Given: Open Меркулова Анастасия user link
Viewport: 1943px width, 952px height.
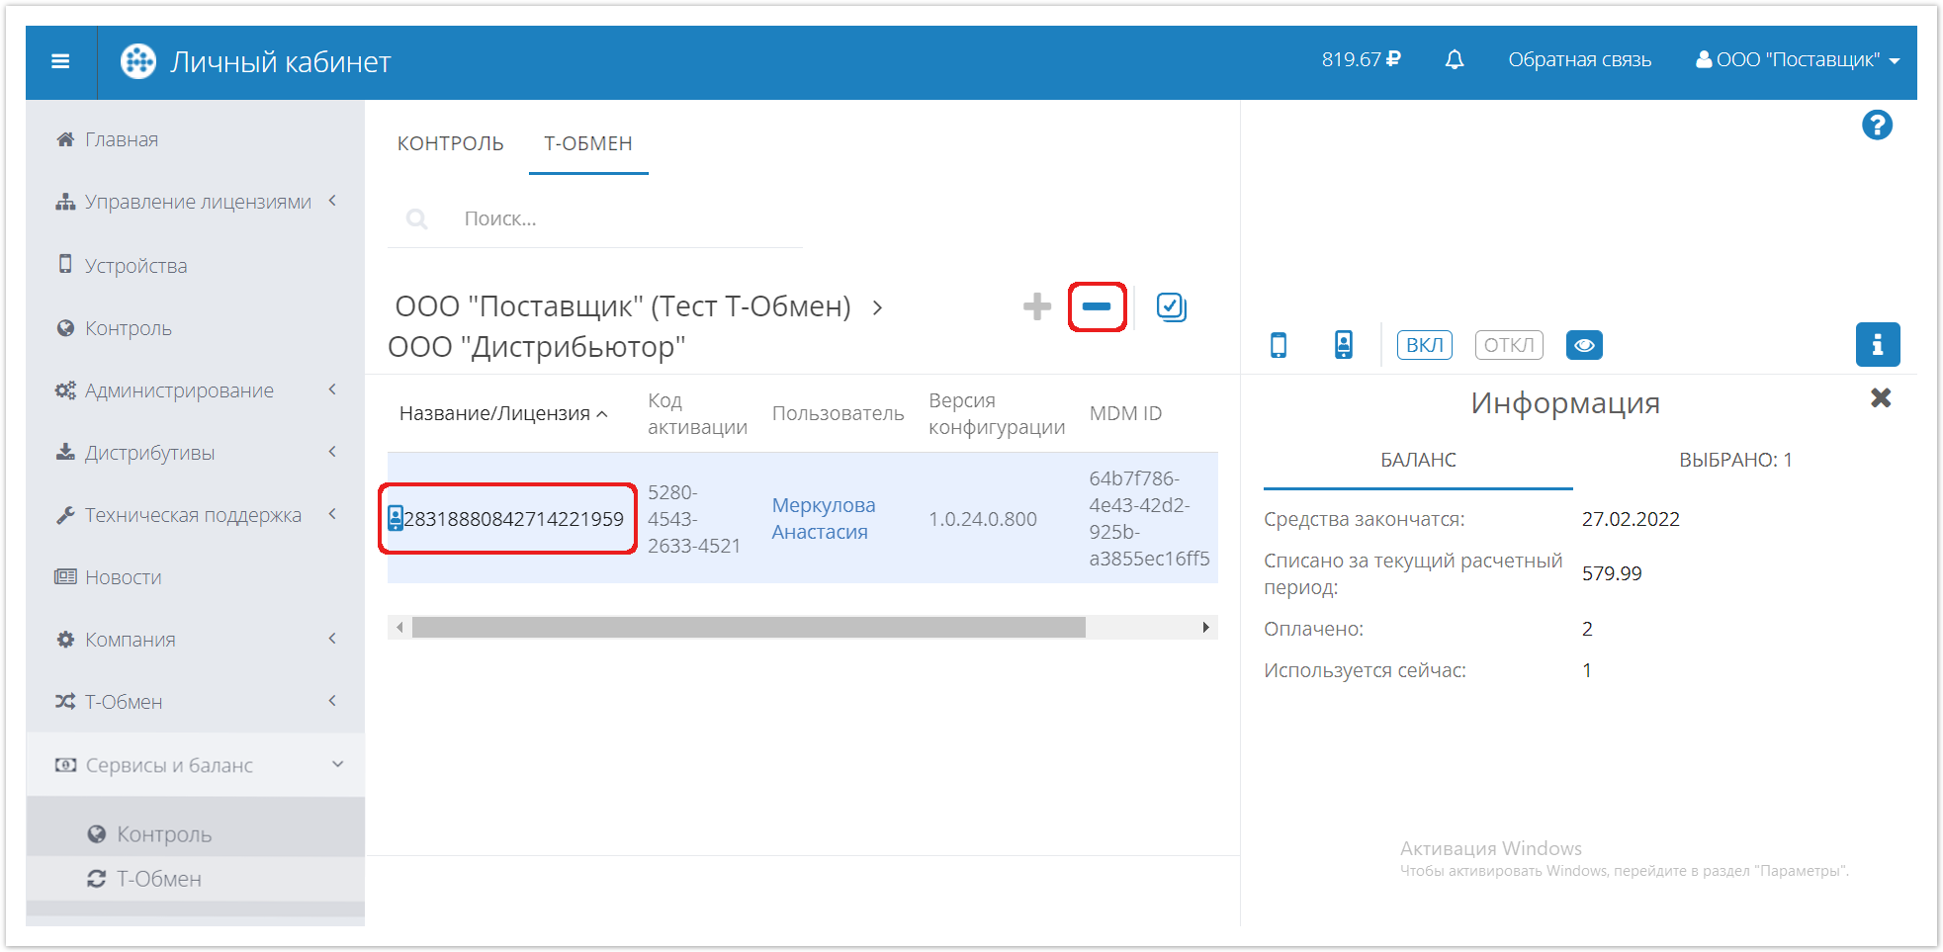Looking at the screenshot, I should click(823, 518).
